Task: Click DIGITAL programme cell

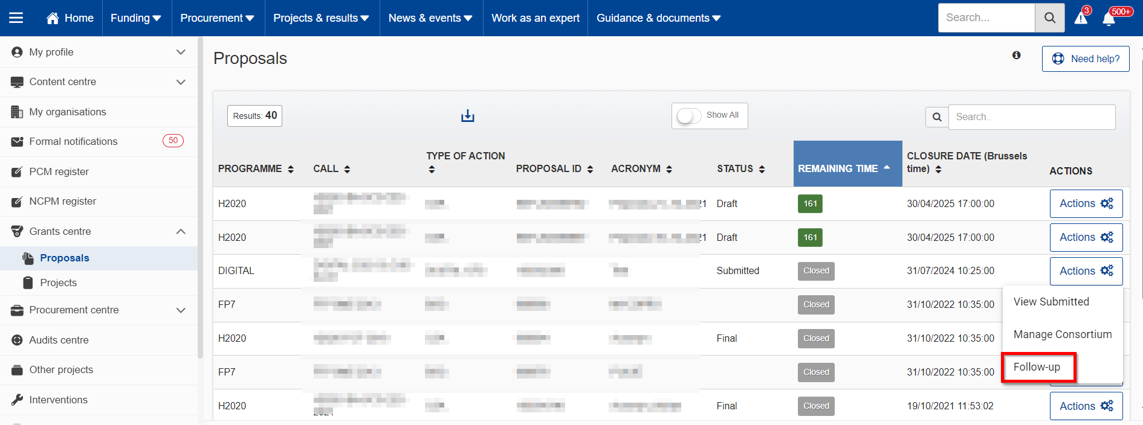Action: (236, 271)
